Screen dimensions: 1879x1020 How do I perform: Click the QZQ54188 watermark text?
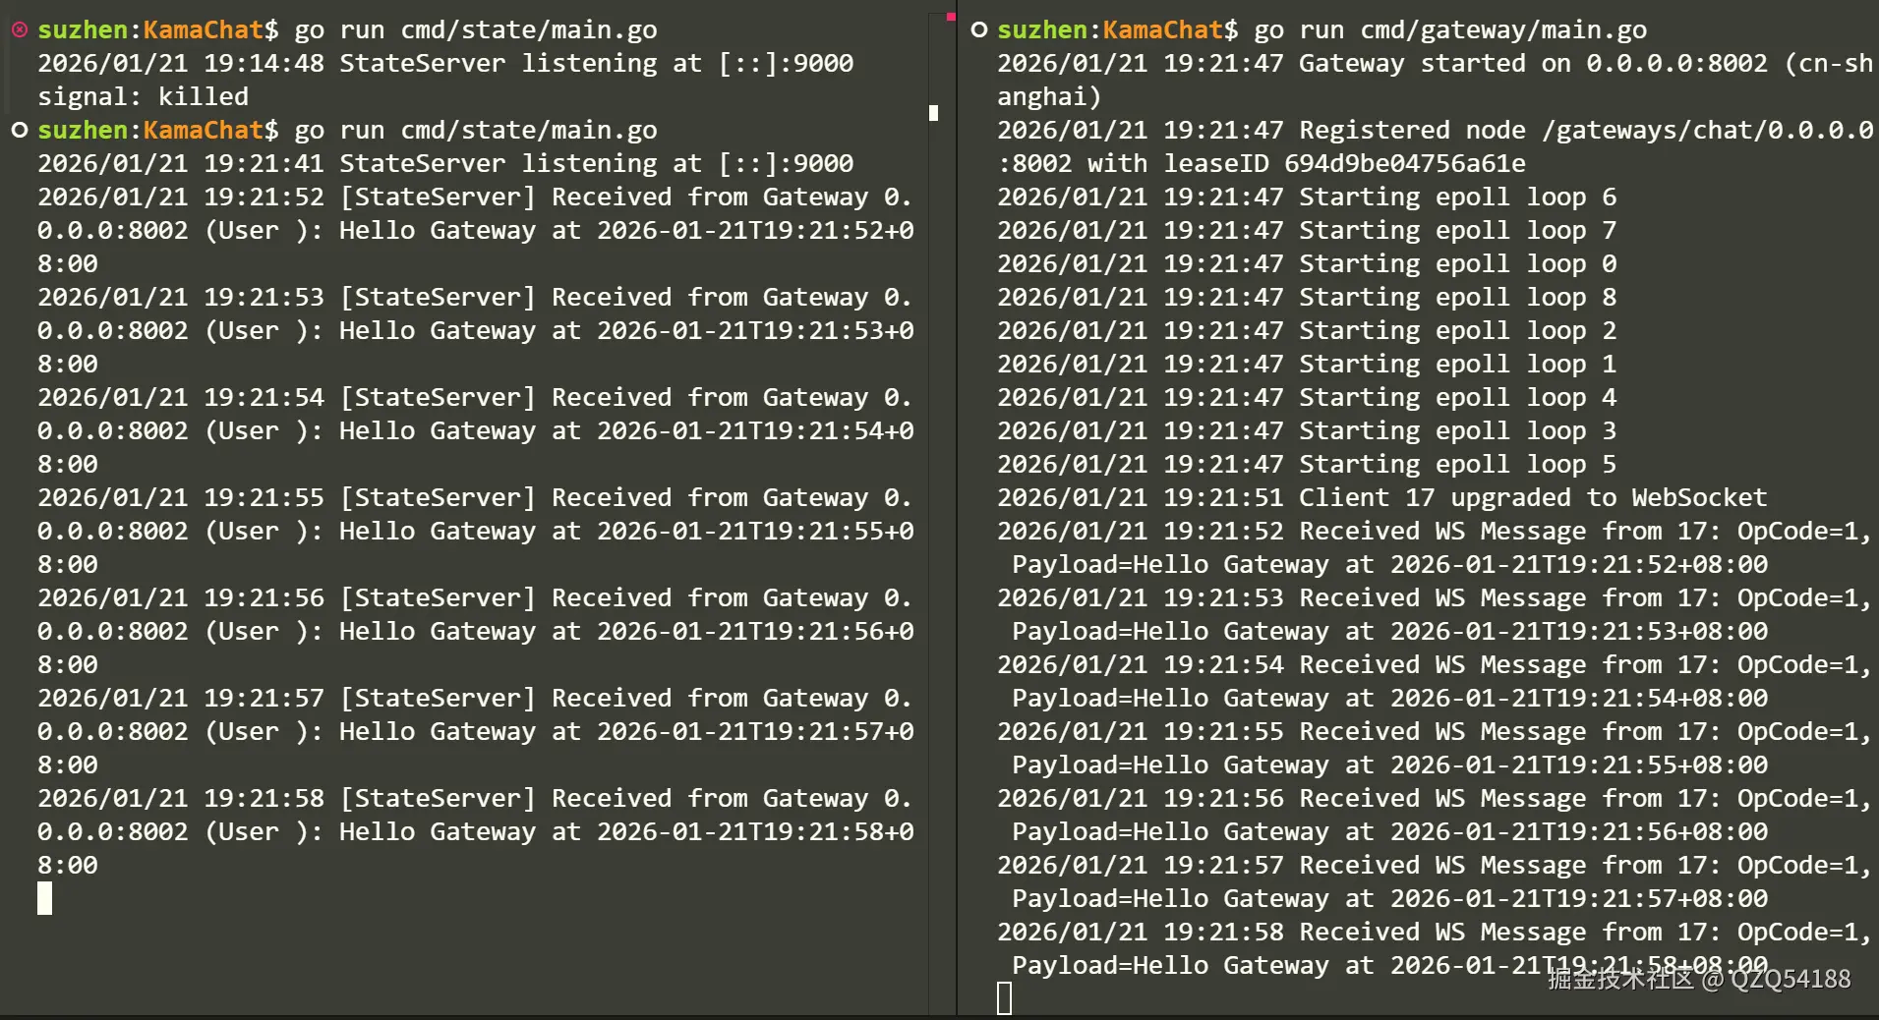(x=1790, y=979)
